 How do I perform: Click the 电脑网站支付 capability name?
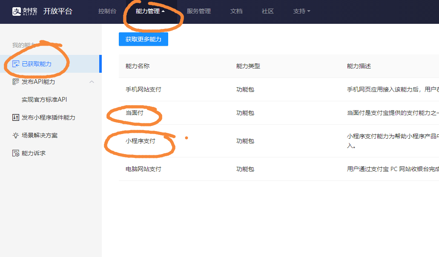coord(143,169)
